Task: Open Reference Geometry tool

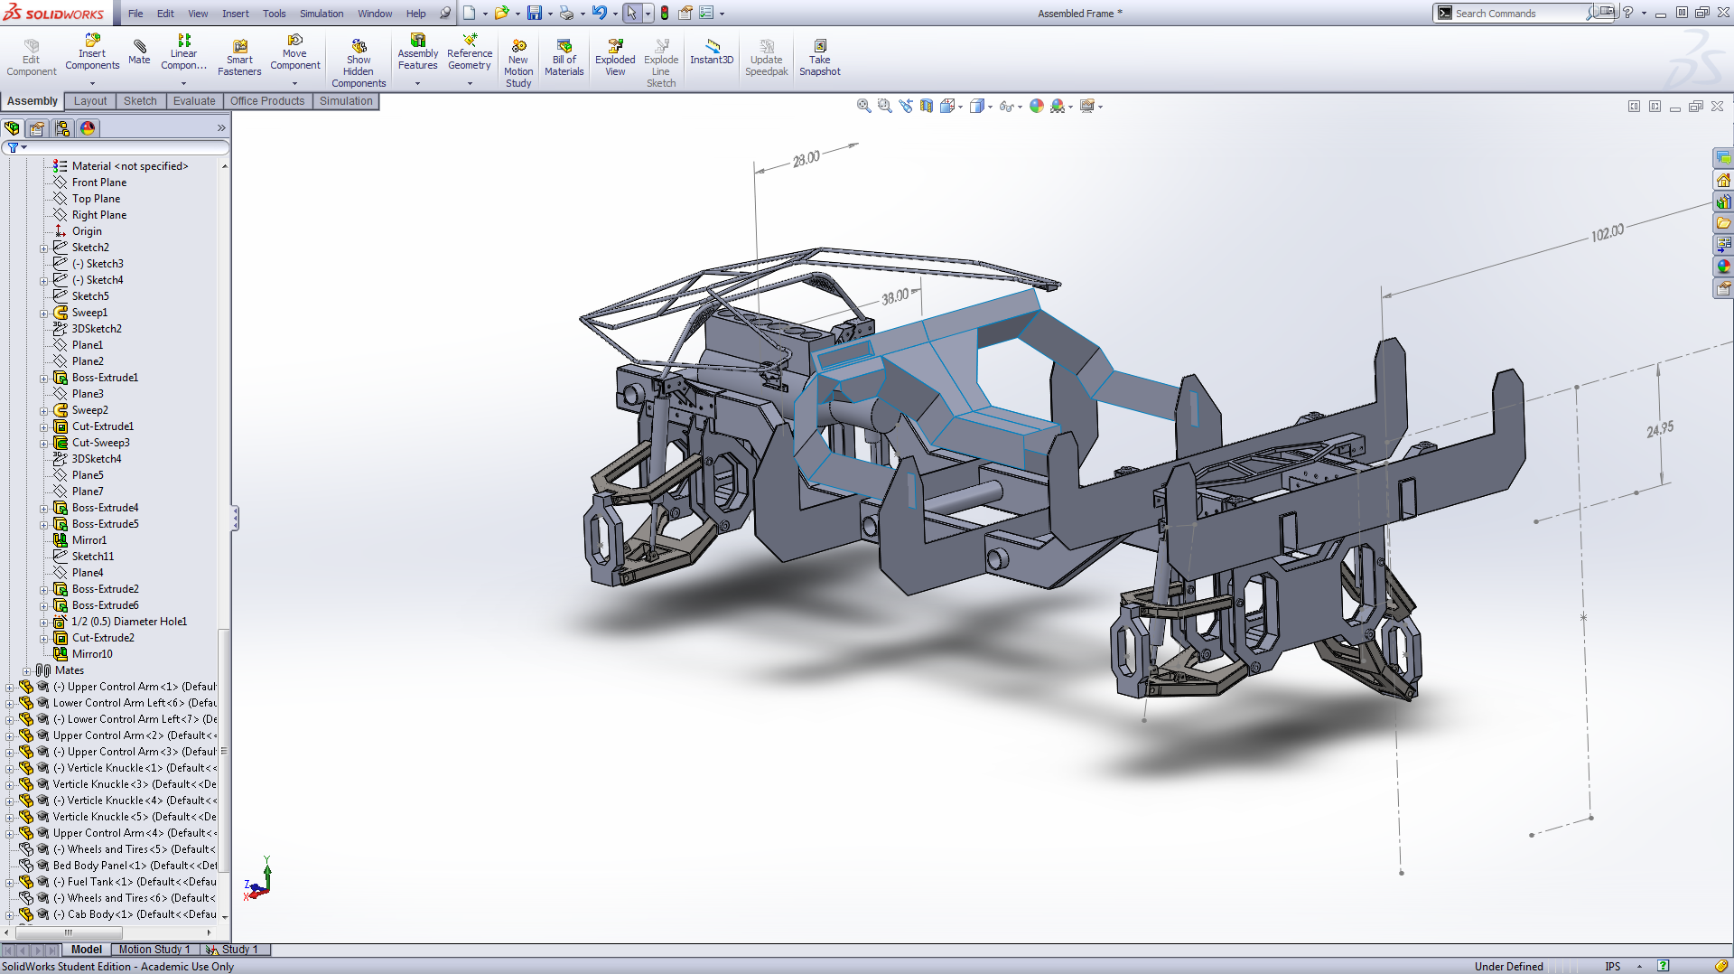Action: click(470, 52)
